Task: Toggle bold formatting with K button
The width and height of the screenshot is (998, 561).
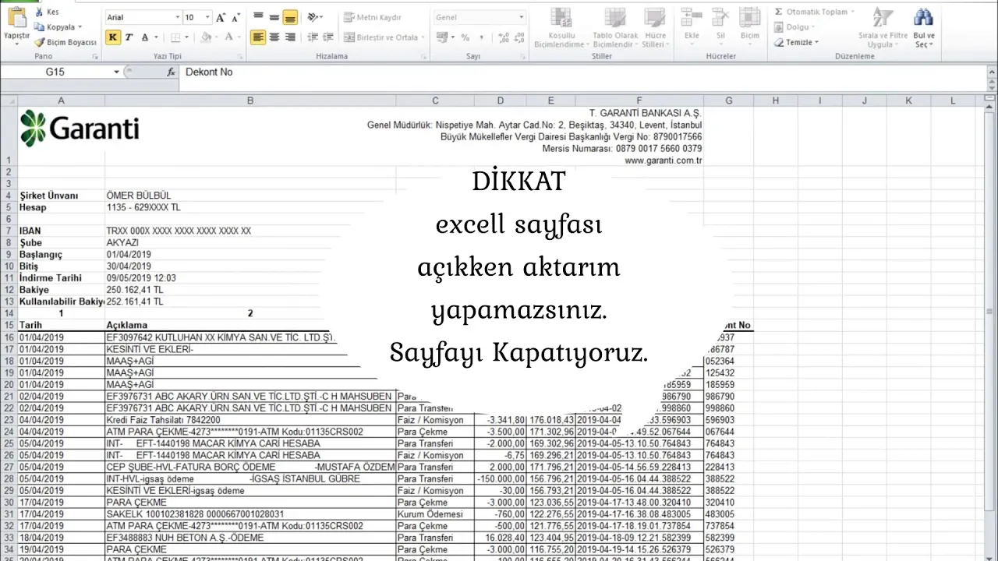Action: [x=113, y=37]
